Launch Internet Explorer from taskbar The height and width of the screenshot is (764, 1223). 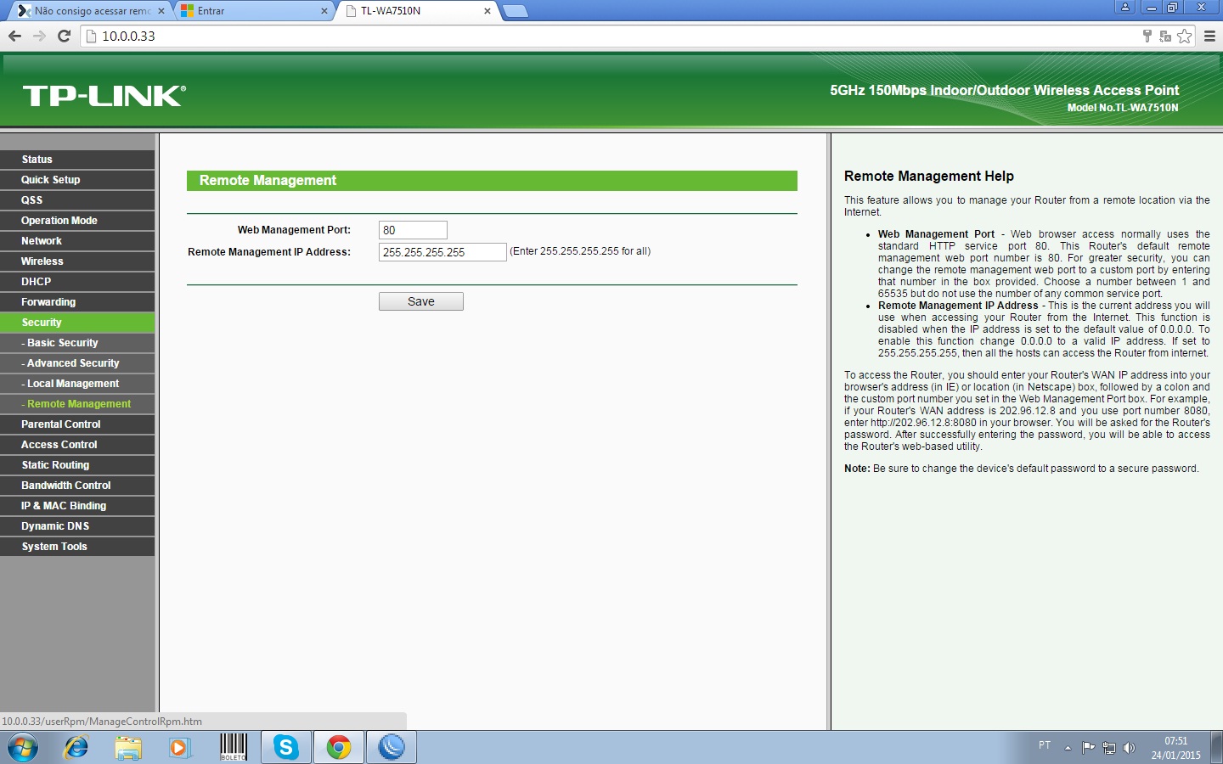(76, 747)
